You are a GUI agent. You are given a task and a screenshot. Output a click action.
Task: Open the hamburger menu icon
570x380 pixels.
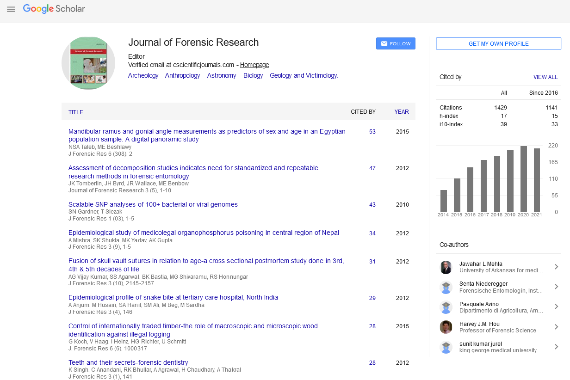pos(11,9)
